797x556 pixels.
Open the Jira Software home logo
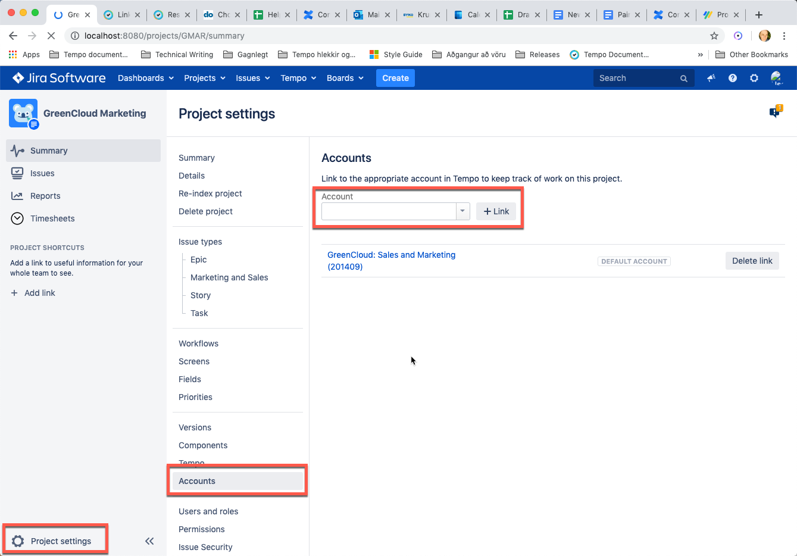(x=58, y=77)
